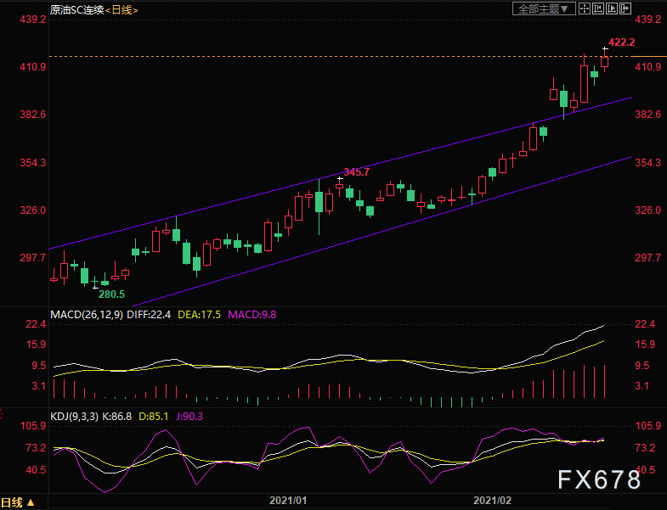Select the KDJ(9,3,3) indicator label
Screen dimensions: 667x510
pyautogui.click(x=75, y=417)
